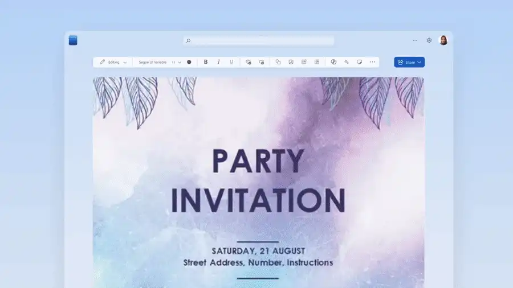Expand the Share button chevron

pos(419,63)
